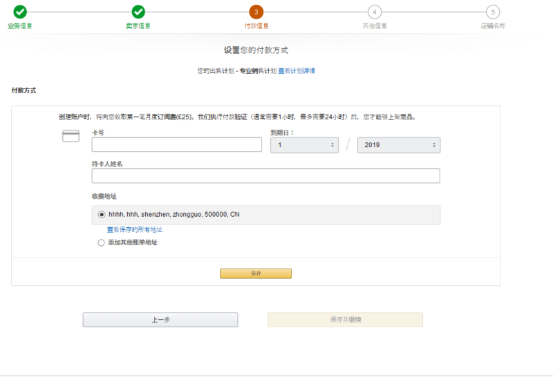Open the expiry year 2019 dropdown
Image resolution: width=553 pixels, height=377 pixels.
[x=399, y=145]
